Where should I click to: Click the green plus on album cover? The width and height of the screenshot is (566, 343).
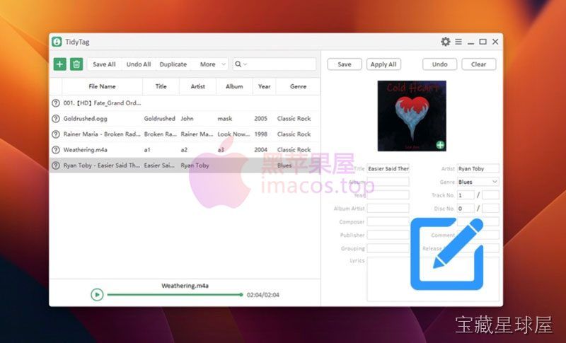coord(440,145)
